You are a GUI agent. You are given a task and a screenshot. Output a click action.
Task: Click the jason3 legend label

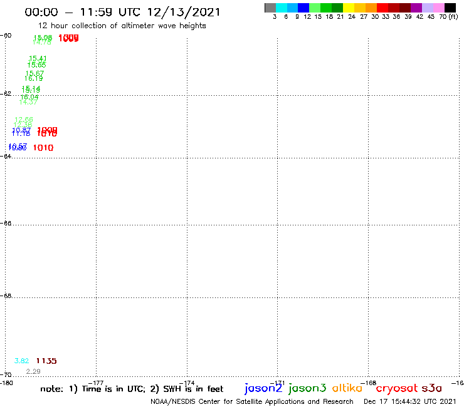tap(307, 388)
